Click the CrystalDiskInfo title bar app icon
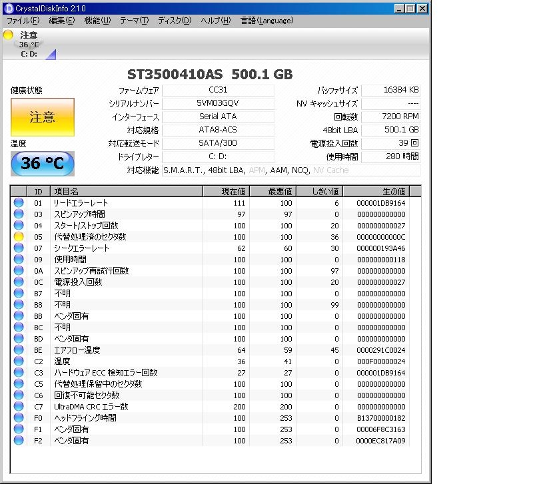 [x=9, y=8]
